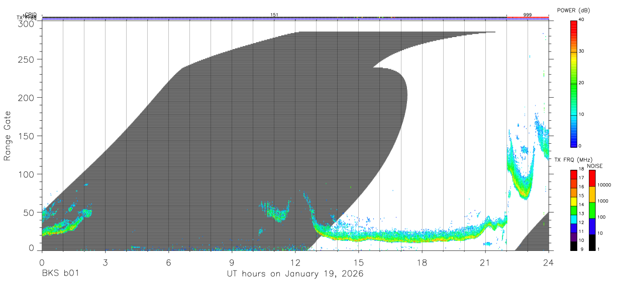
Task: Click the 10 label on power colorbar
Action: [x=582, y=114]
